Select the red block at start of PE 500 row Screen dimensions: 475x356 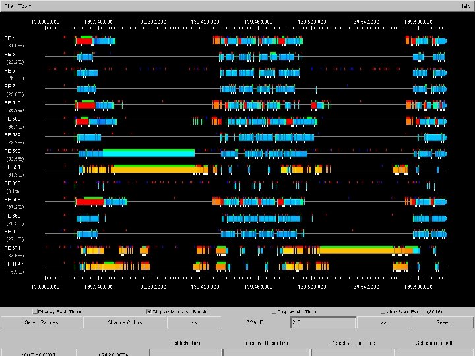point(82,121)
